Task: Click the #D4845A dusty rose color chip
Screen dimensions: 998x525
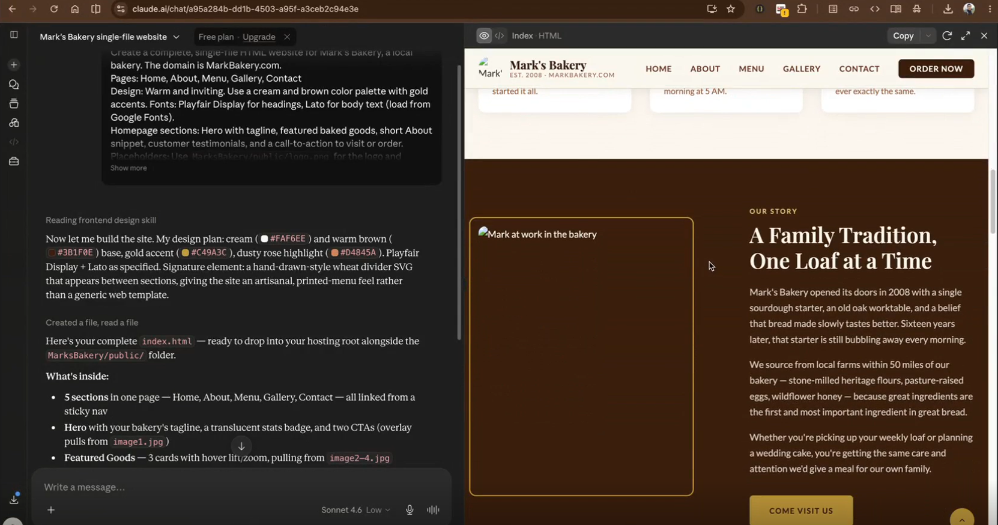Action: (354, 253)
